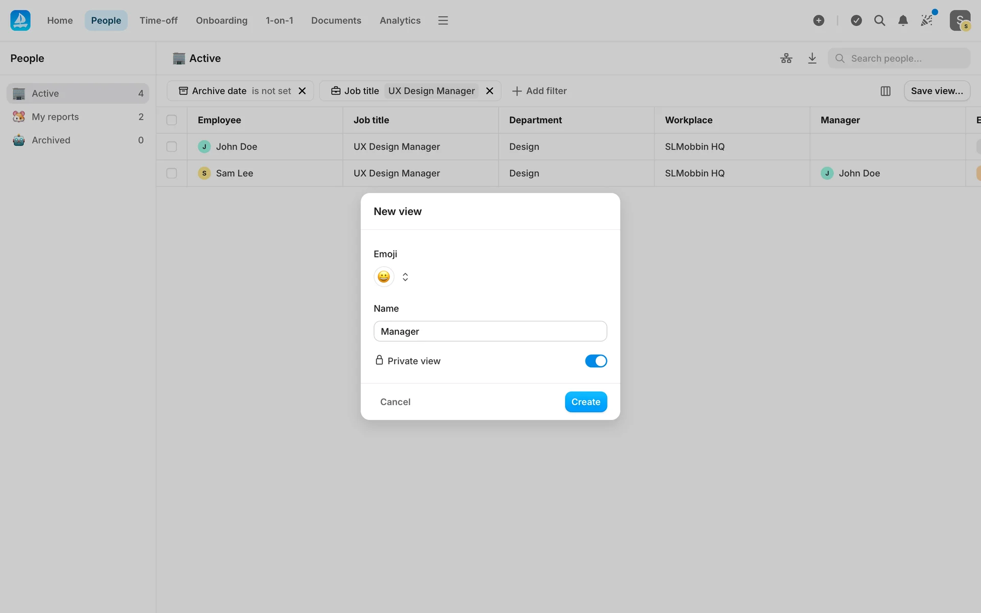Click the download export icon
Screen dimensions: 981x613
[x=812, y=58]
